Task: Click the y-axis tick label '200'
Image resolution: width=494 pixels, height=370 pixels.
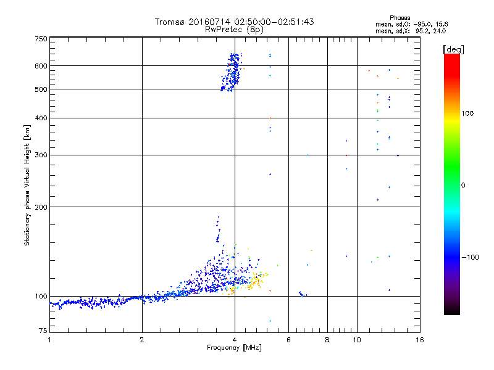Action: tap(41, 207)
